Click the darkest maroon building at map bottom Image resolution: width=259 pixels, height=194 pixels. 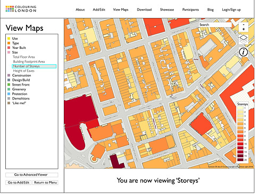tap(116, 162)
